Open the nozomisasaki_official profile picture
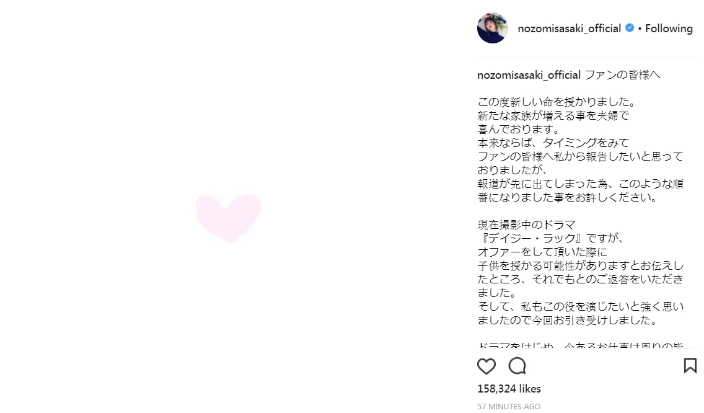 coord(493,28)
